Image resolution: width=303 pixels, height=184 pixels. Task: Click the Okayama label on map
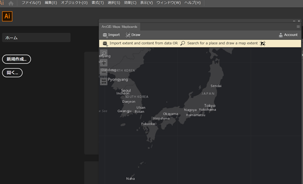[x=170, y=114]
